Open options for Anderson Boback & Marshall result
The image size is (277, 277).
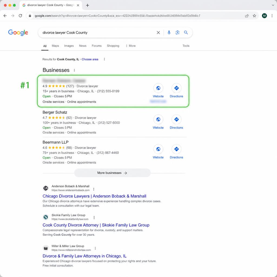pyautogui.click(x=94, y=189)
